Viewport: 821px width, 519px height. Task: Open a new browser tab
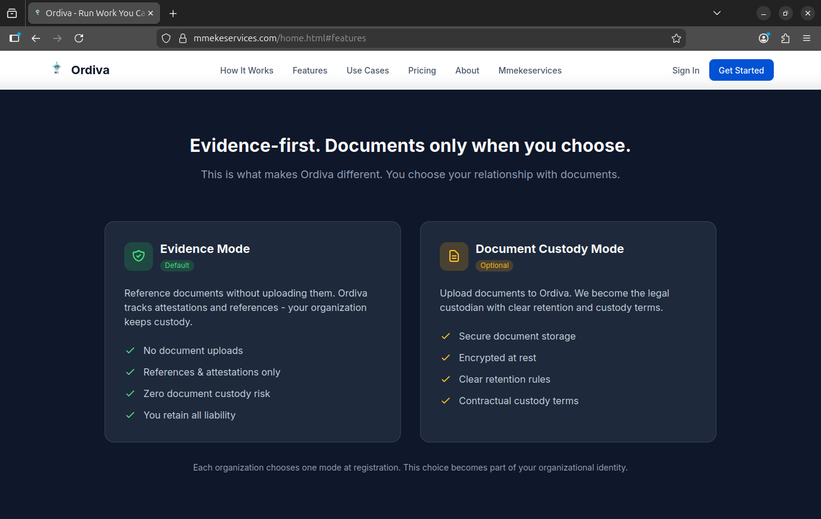tap(173, 13)
